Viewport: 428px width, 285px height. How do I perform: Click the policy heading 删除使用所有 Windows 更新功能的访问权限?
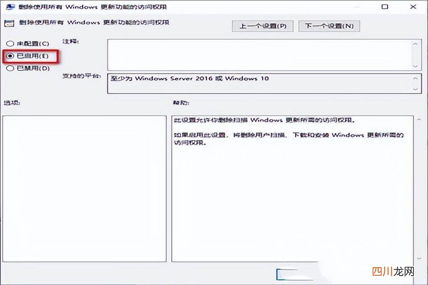[x=94, y=22]
